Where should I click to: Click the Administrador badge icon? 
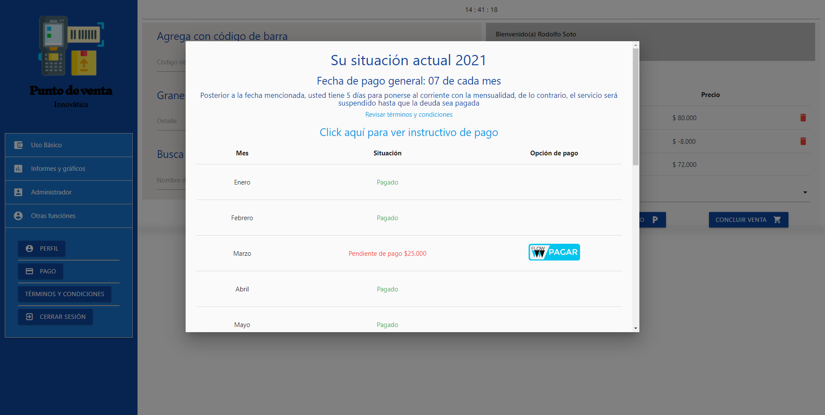18,192
